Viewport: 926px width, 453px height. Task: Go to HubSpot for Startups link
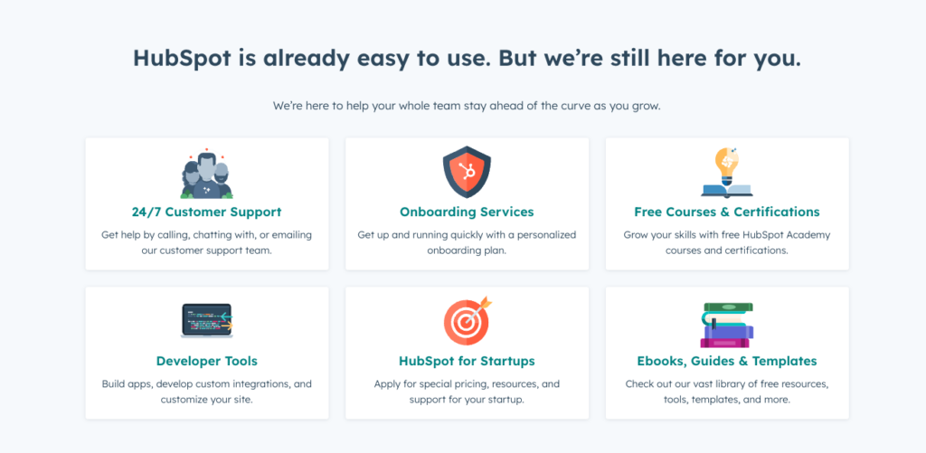pyautogui.click(x=467, y=361)
